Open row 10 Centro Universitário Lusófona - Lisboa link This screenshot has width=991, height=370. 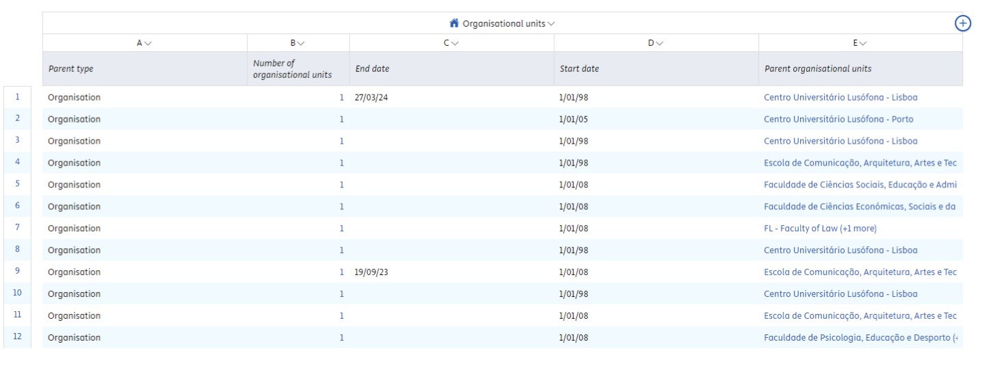point(840,294)
